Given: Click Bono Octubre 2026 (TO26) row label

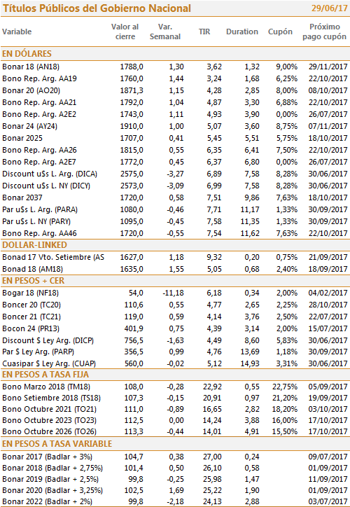Looking at the screenshot, I should tap(50, 431).
